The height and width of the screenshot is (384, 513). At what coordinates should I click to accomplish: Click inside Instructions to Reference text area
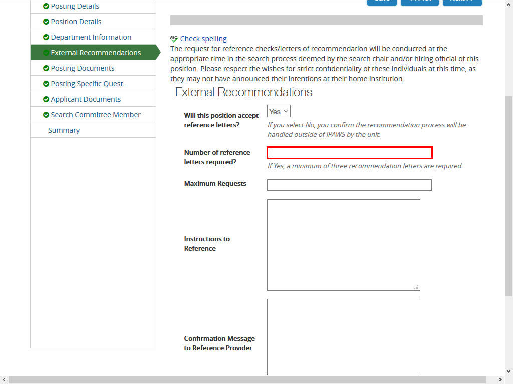tap(343, 245)
